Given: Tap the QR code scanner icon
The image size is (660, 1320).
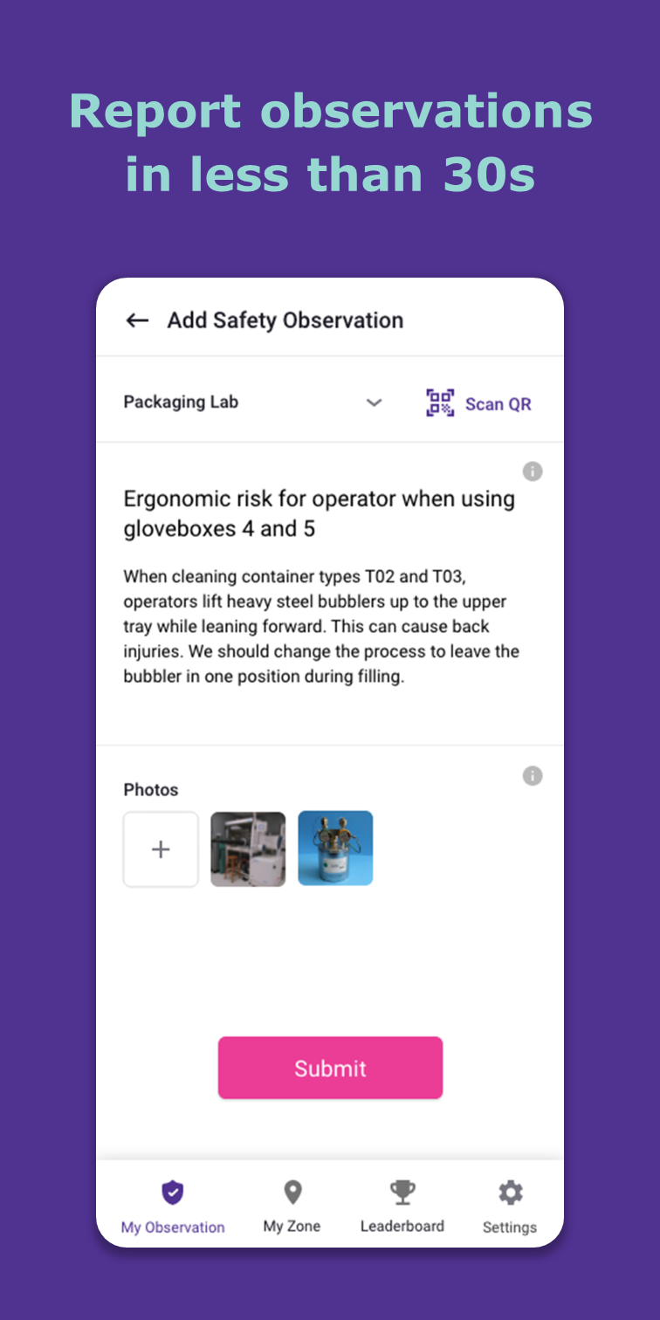Looking at the screenshot, I should point(440,402).
